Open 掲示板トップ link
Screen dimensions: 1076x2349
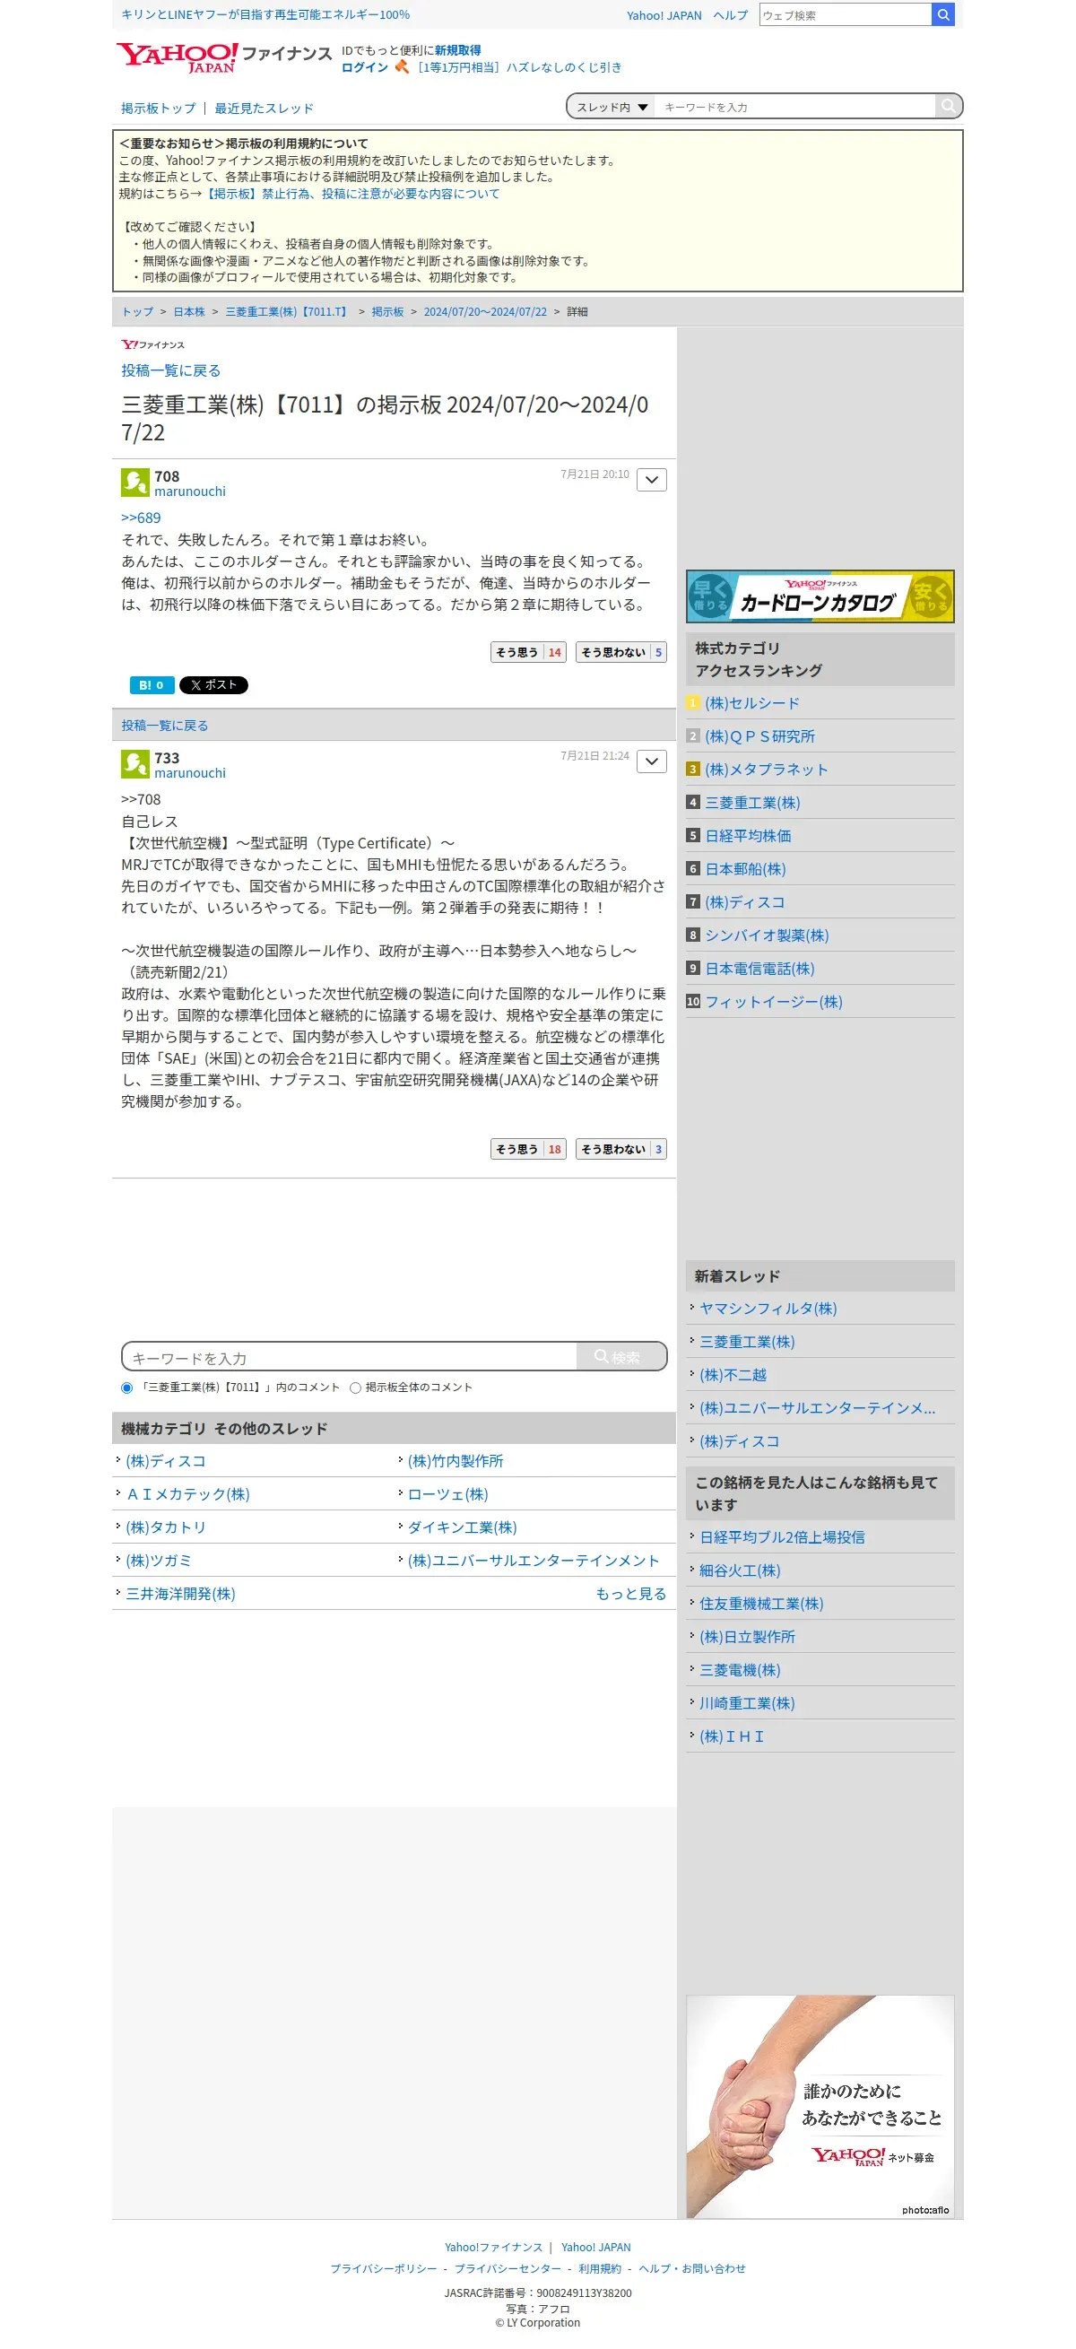coord(159,108)
